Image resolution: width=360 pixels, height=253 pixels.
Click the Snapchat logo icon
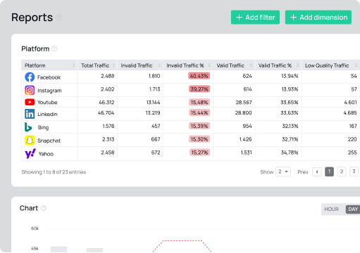(x=30, y=141)
